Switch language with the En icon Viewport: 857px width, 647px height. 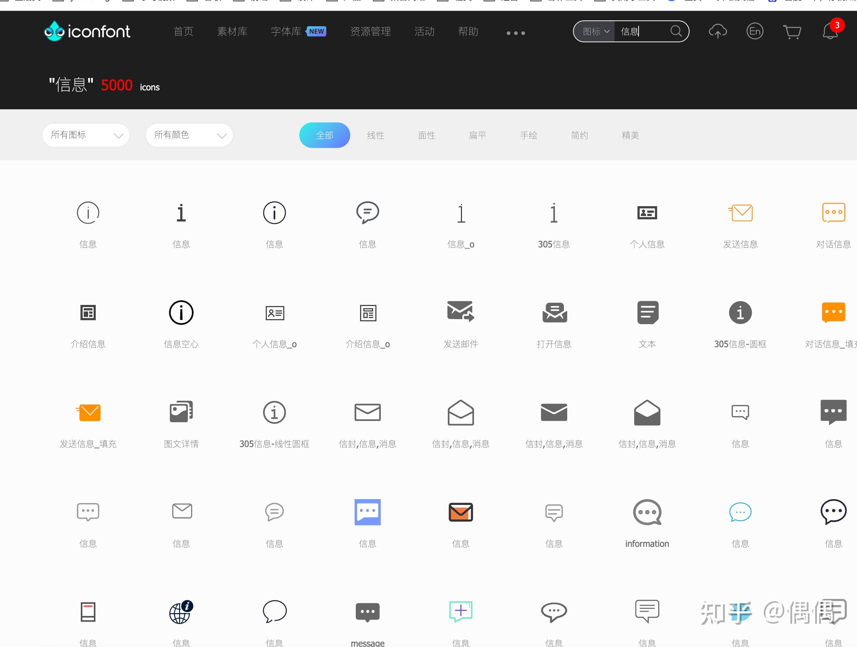point(754,31)
